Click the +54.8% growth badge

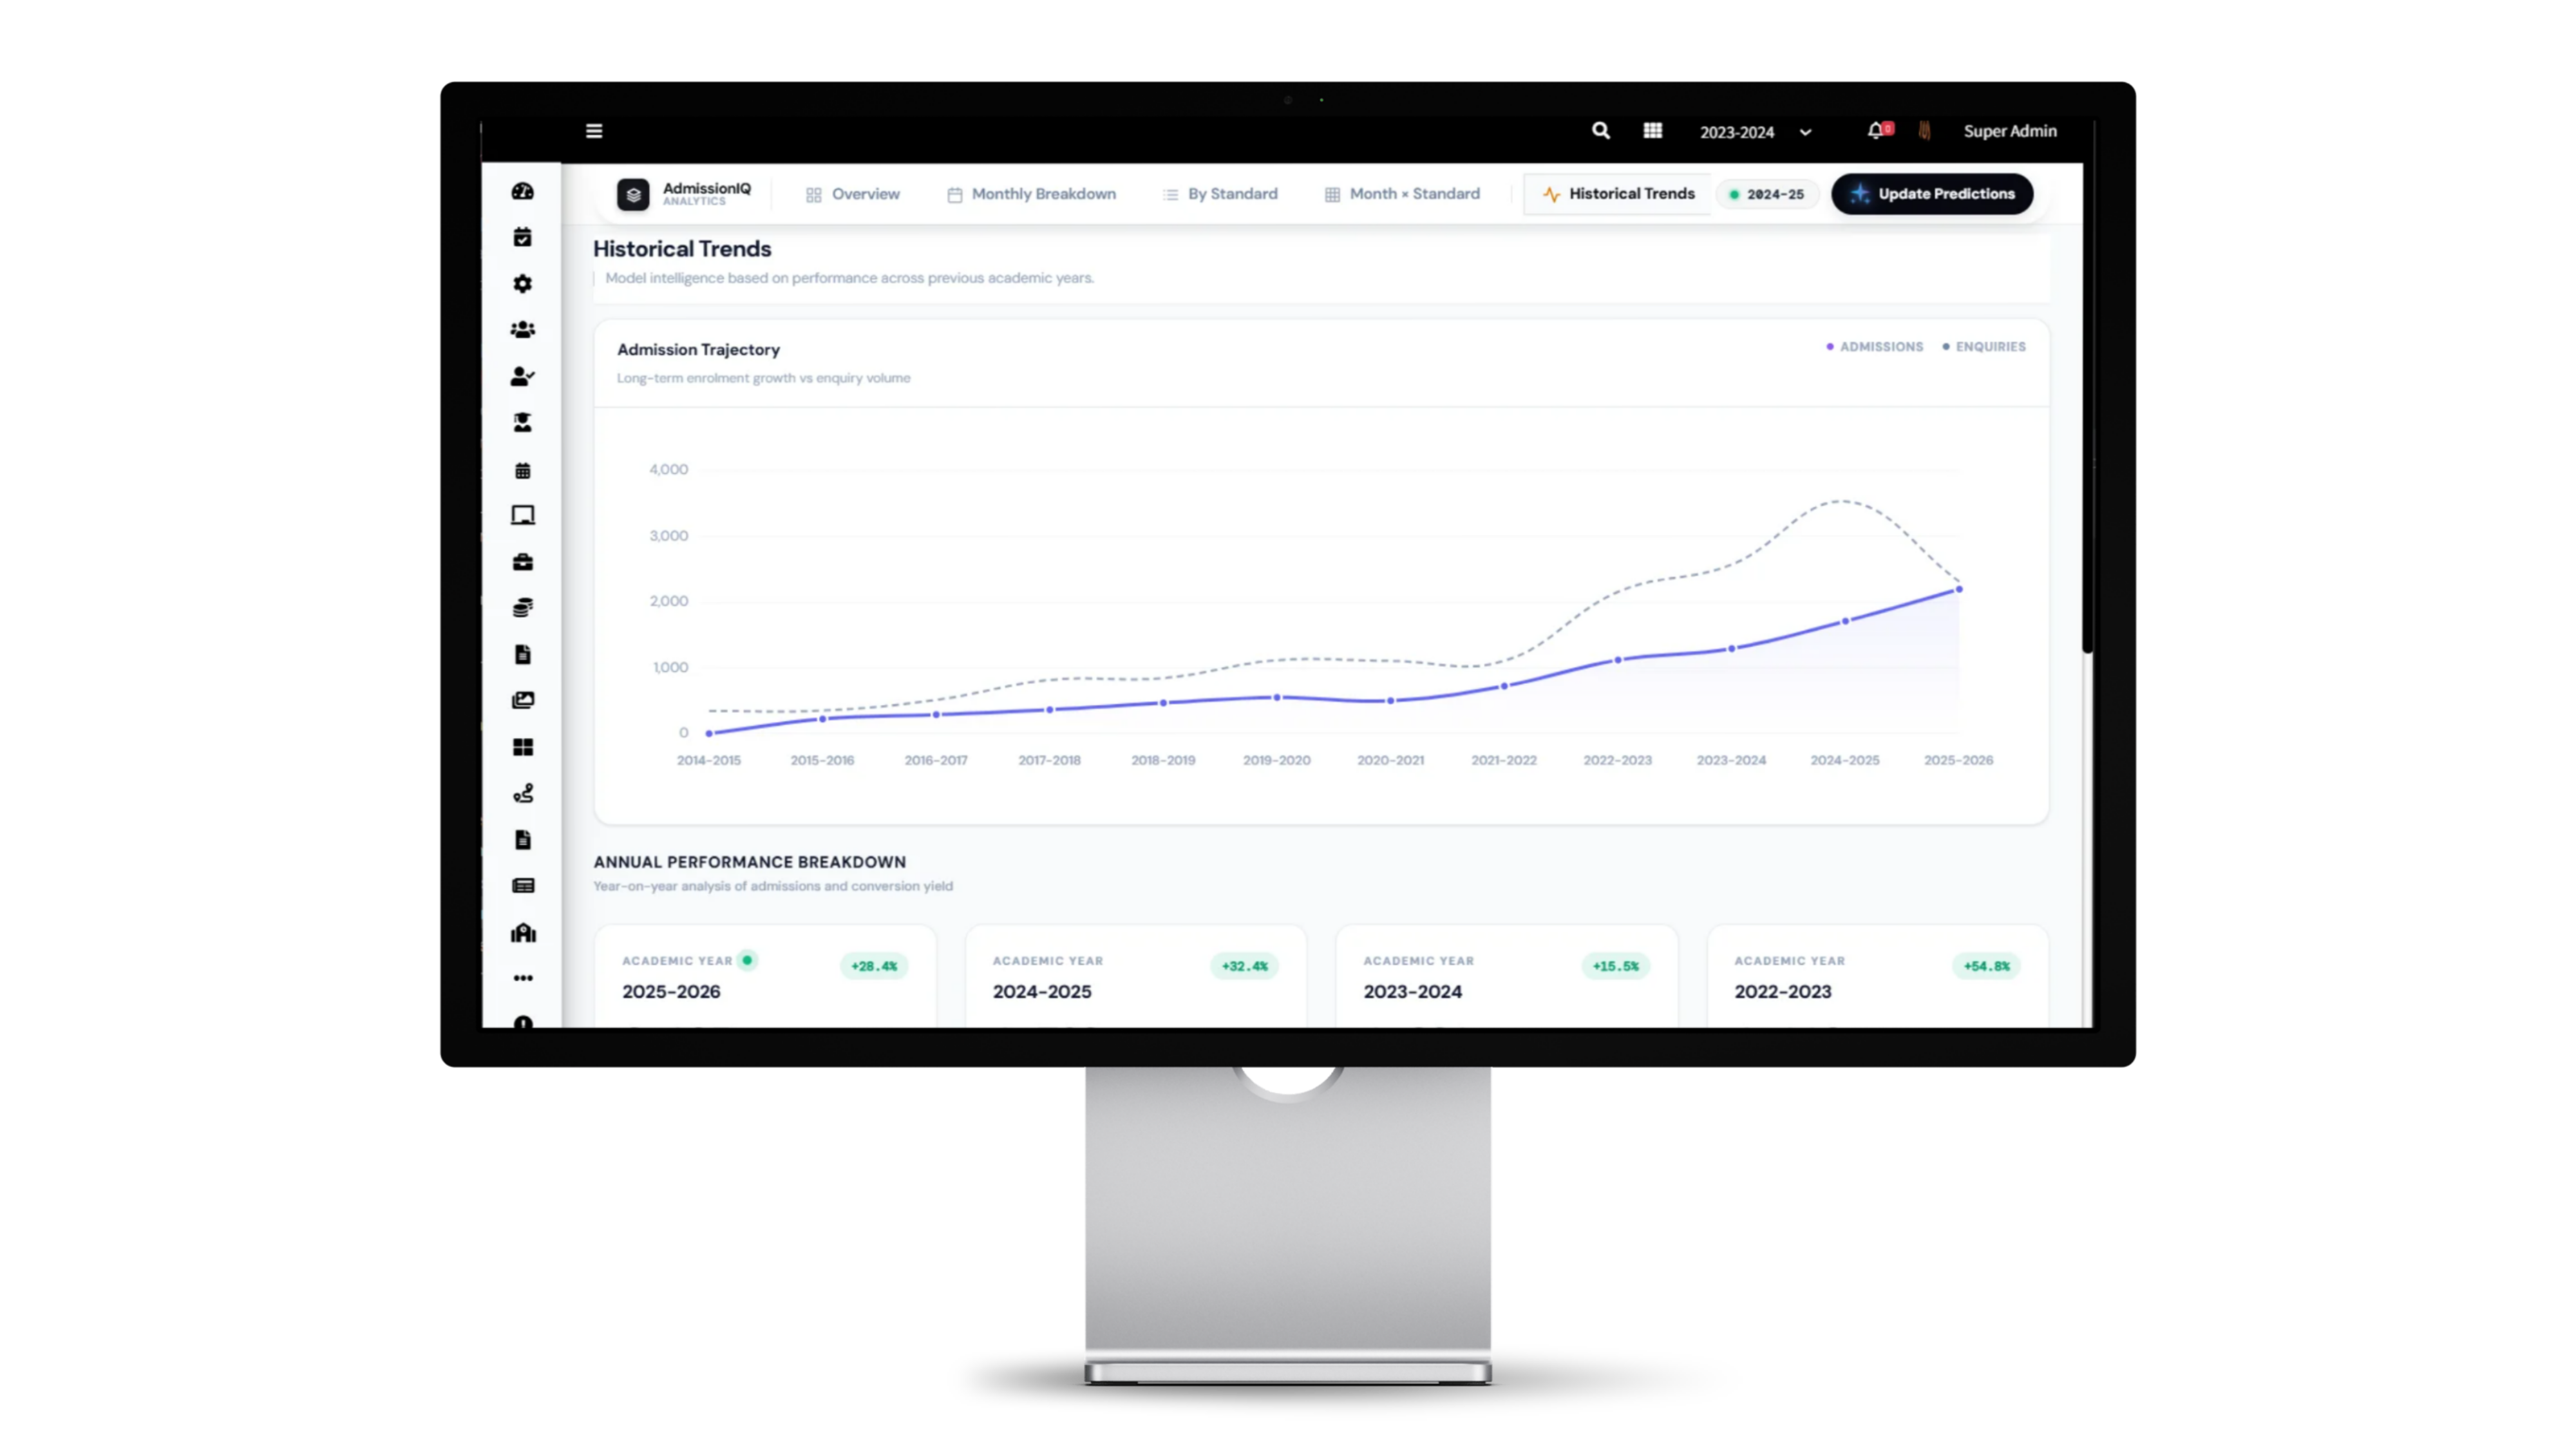(1987, 966)
